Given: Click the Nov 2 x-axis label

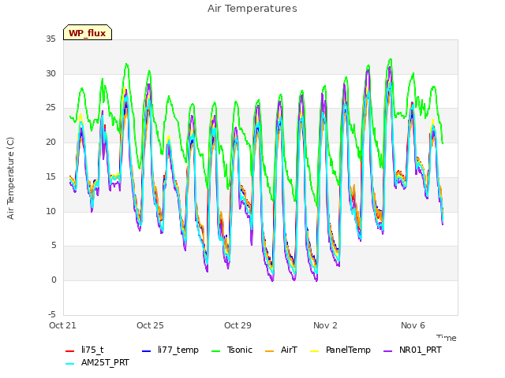Looking at the screenshot, I should [325, 325].
